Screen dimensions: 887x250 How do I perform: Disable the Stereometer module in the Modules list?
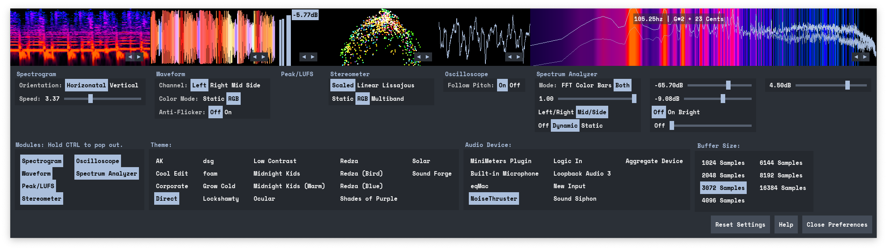pos(42,198)
